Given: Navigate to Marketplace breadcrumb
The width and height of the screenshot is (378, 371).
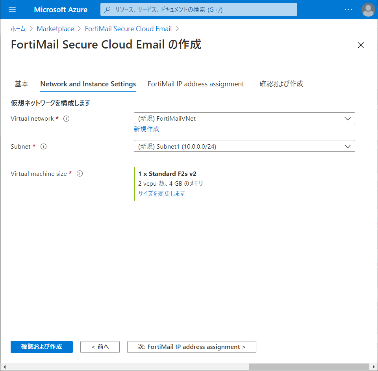Looking at the screenshot, I should 55,29.
